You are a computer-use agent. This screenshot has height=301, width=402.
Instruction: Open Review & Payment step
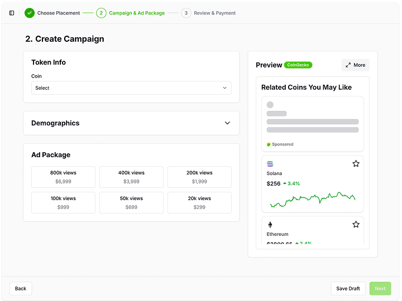point(214,13)
